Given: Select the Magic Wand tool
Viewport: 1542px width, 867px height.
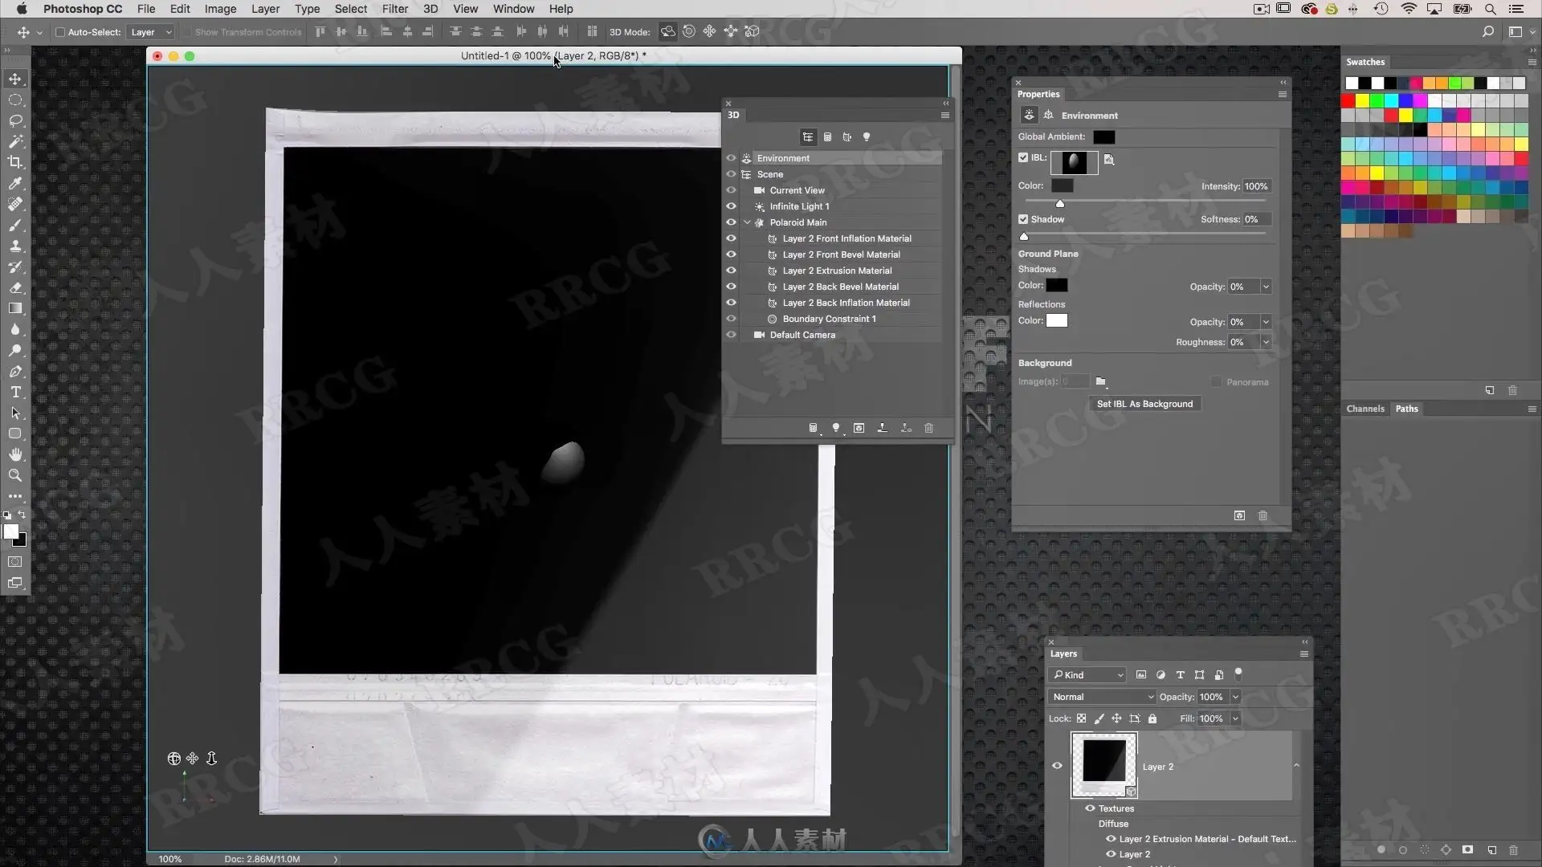Looking at the screenshot, I should [15, 141].
